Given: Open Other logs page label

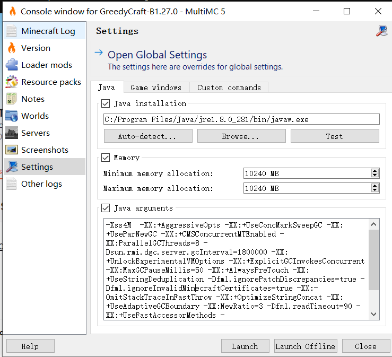Looking at the screenshot, I should tap(41, 184).
